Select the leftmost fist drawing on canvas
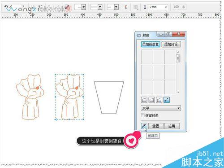The width and height of the screenshot is (224, 168). [x=30, y=97]
